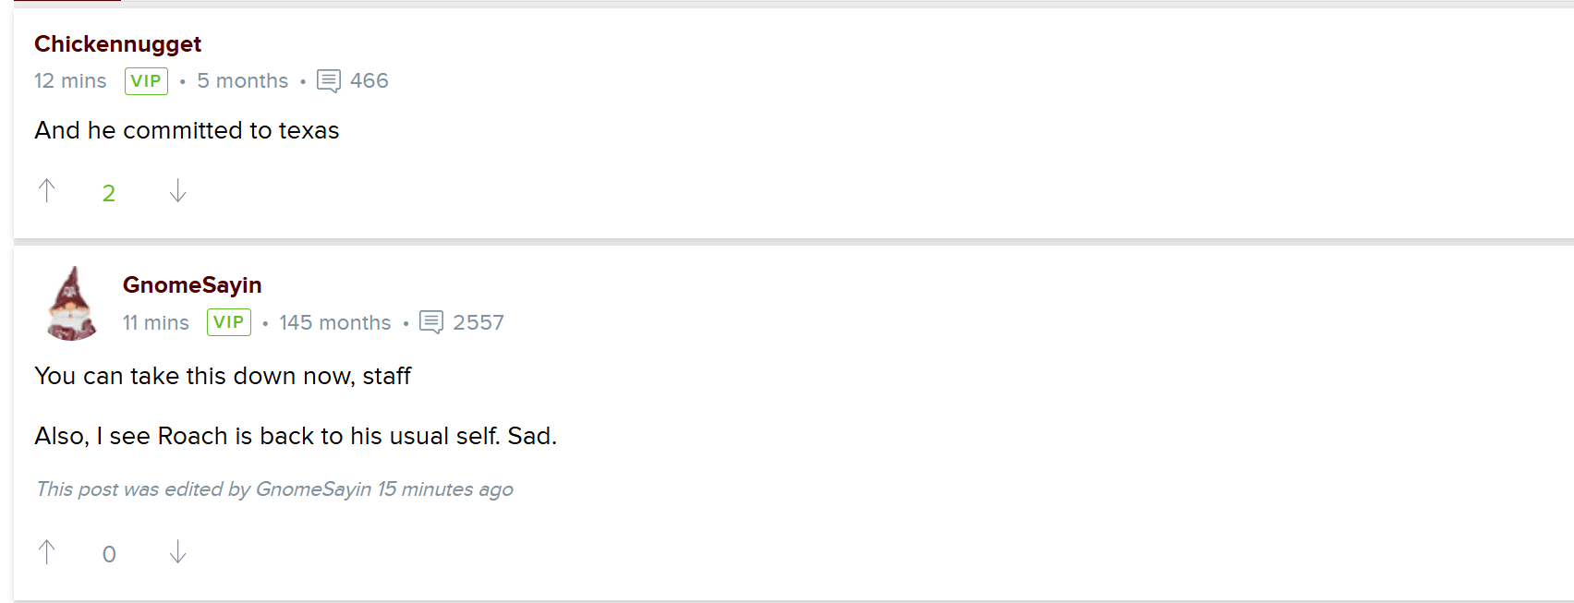Image resolution: width=1574 pixels, height=603 pixels.
Task: Click the 12 mins timestamp
Action: coord(70,81)
